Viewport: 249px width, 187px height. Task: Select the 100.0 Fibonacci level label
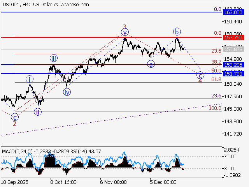(x=215, y=108)
